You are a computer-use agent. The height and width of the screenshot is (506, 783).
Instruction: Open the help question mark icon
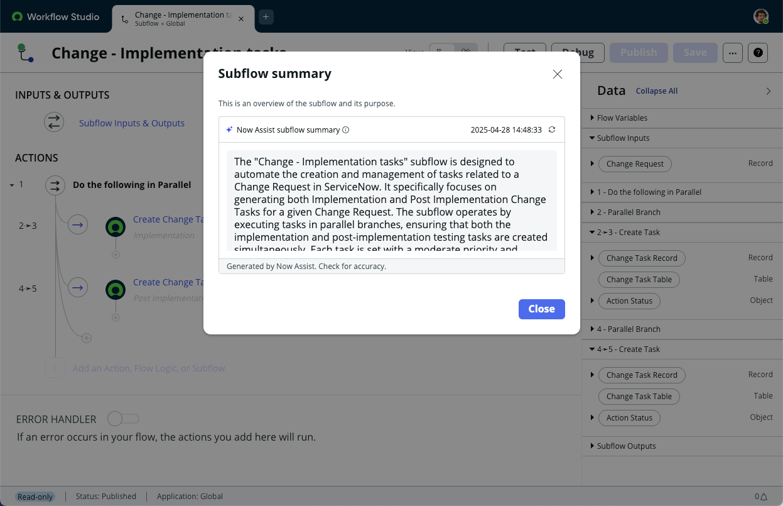click(758, 53)
